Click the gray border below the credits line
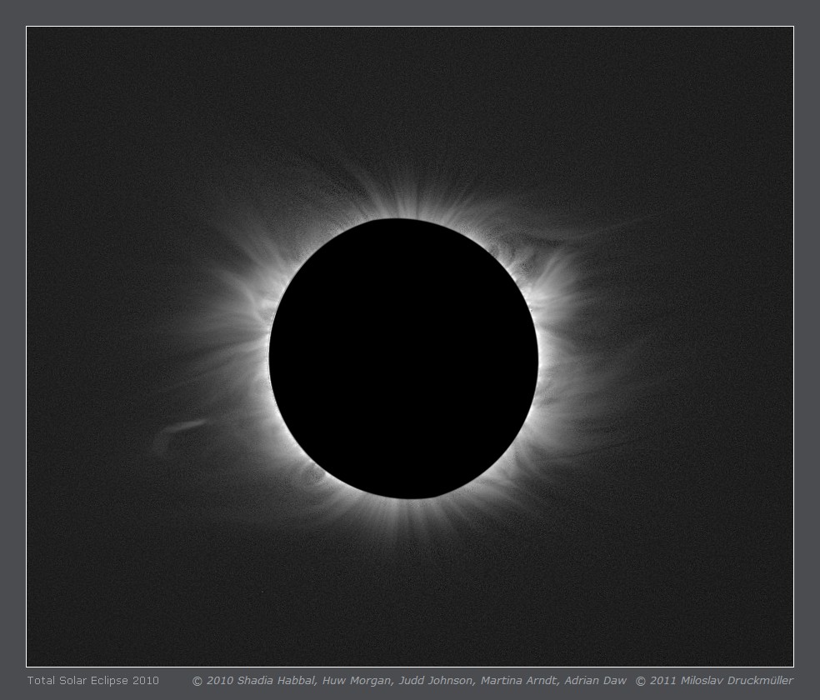820x700 pixels. tap(410, 694)
